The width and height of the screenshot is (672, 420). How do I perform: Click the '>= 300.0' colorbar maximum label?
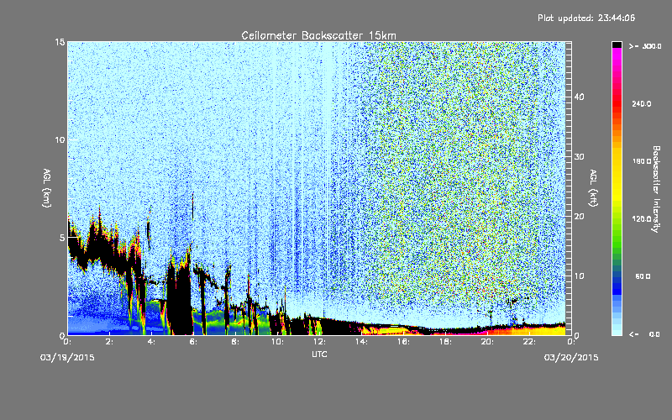click(x=645, y=46)
